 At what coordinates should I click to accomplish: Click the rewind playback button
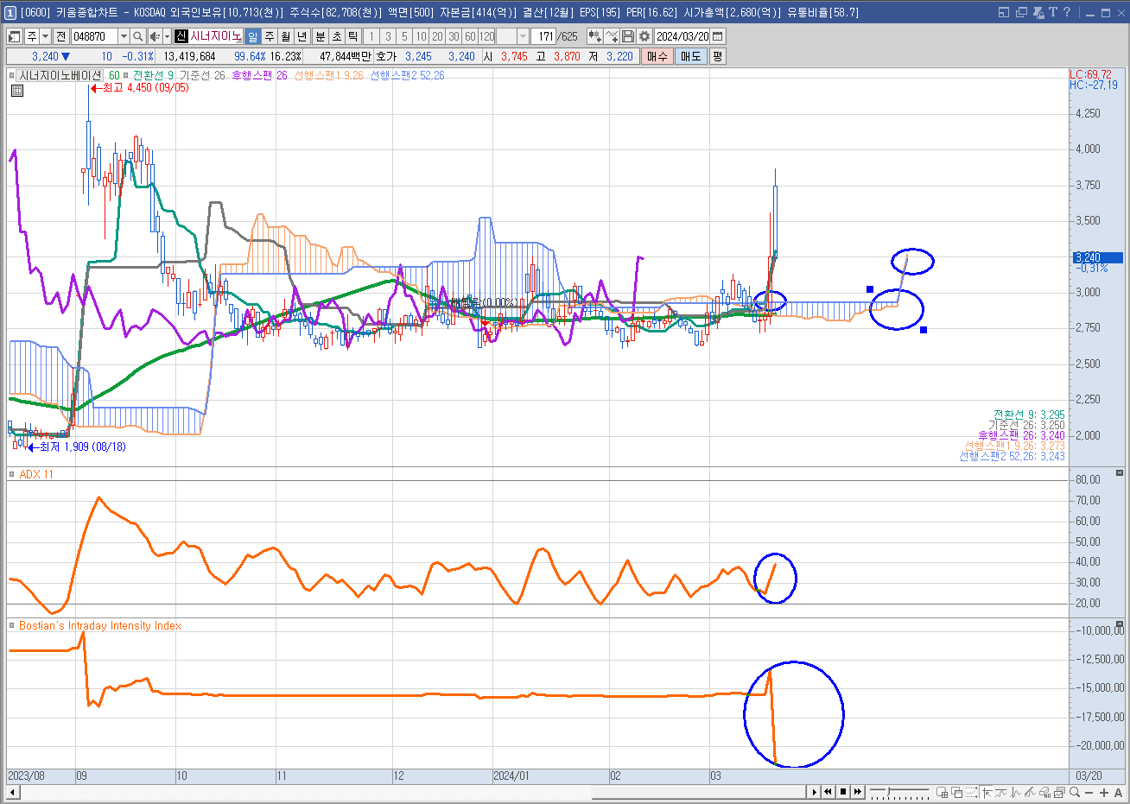tap(828, 792)
